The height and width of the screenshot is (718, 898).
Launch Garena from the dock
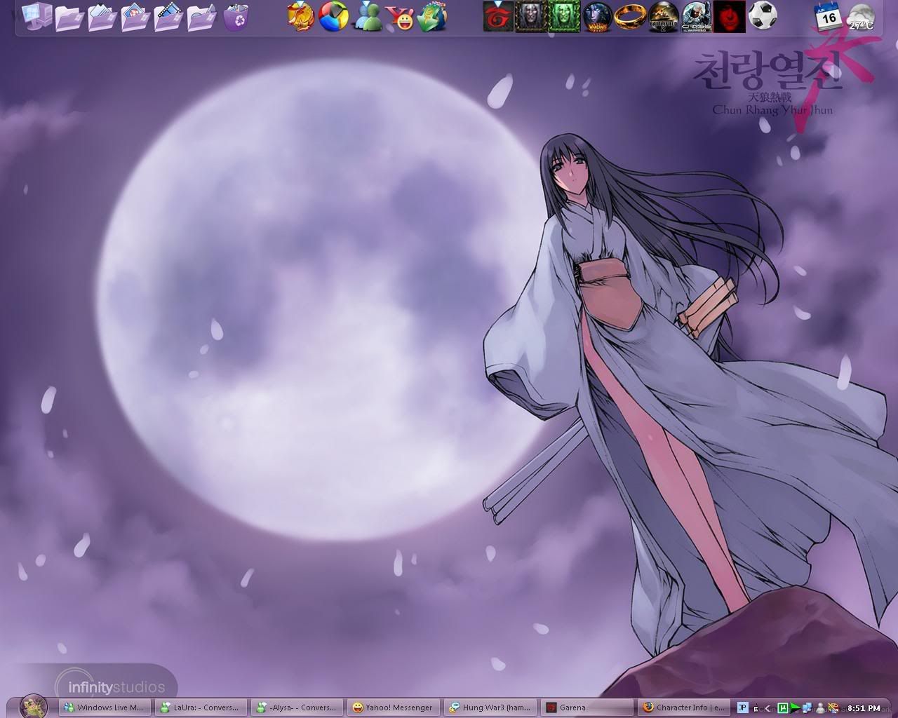499,16
